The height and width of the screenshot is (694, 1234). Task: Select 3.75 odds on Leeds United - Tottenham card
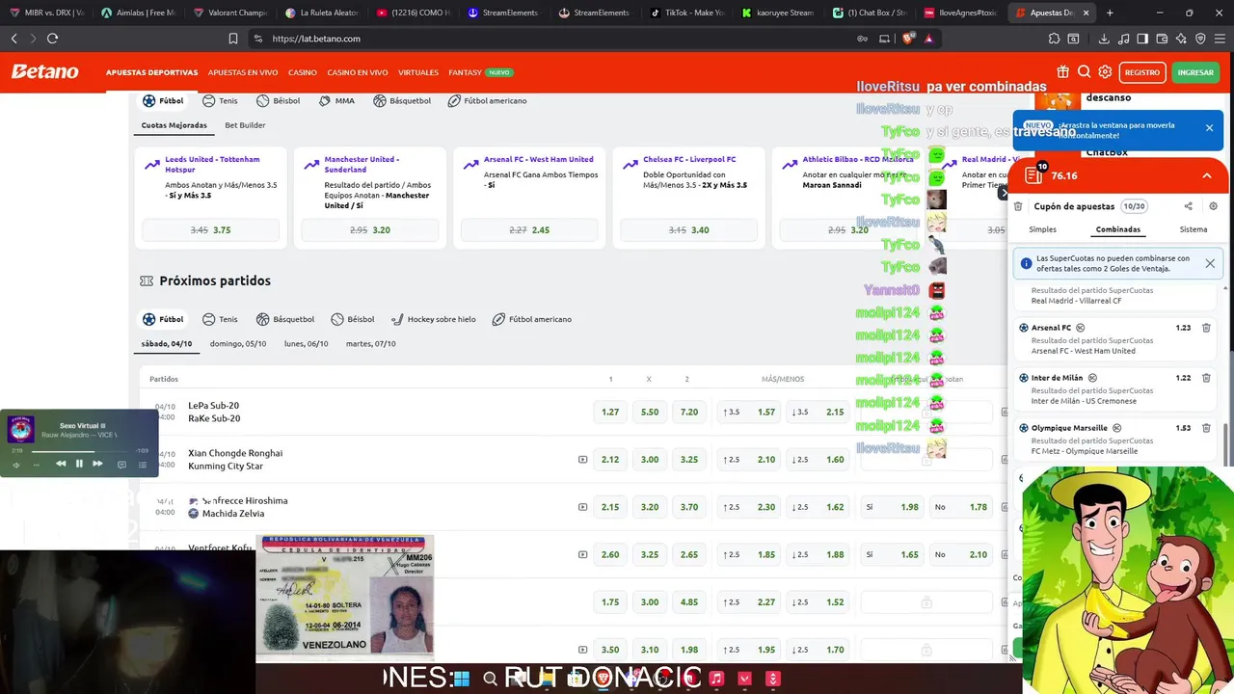click(211, 230)
